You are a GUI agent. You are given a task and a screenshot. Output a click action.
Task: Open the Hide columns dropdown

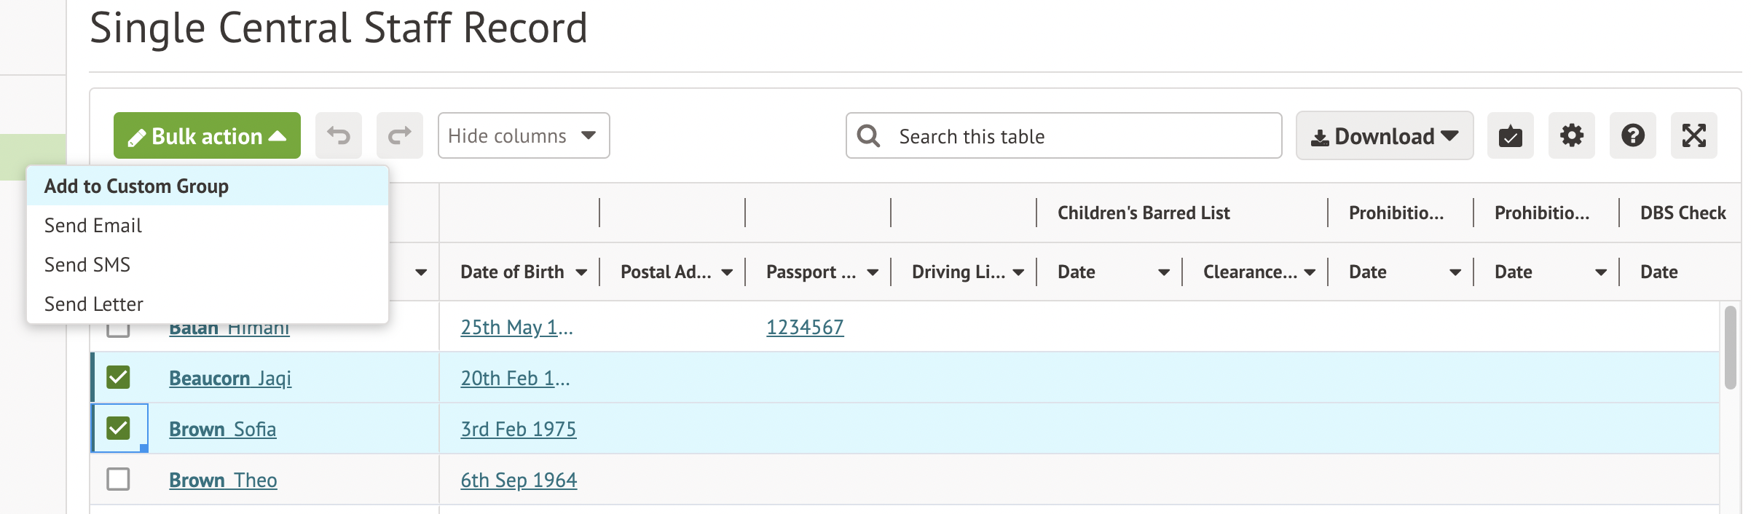click(x=524, y=135)
